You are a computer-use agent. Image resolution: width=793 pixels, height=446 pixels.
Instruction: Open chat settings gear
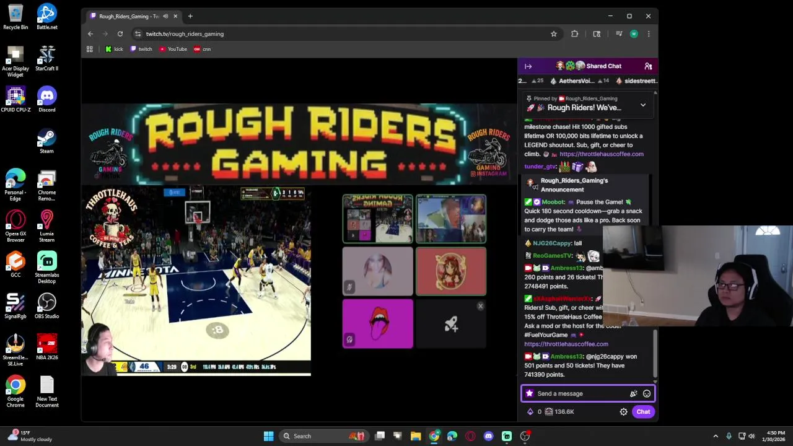click(x=624, y=411)
